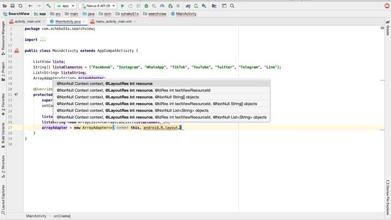The height and width of the screenshot is (220, 391).
Task: Open the 2: Favorites tool window
Action: (3, 105)
